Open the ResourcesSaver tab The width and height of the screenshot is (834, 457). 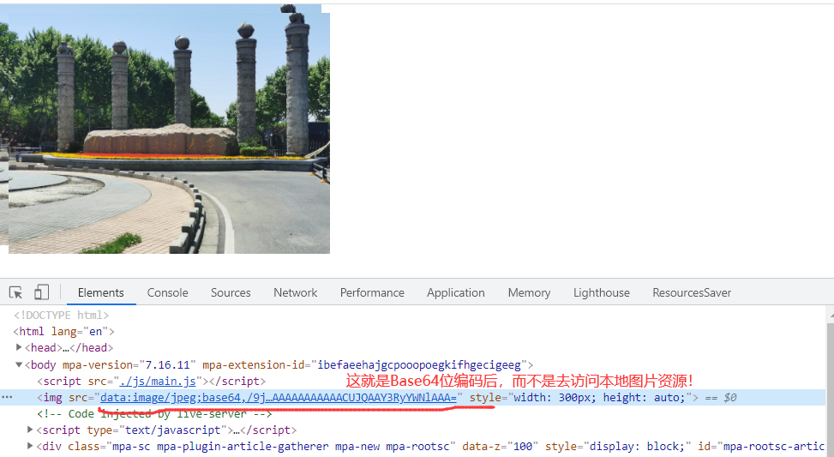pos(692,292)
